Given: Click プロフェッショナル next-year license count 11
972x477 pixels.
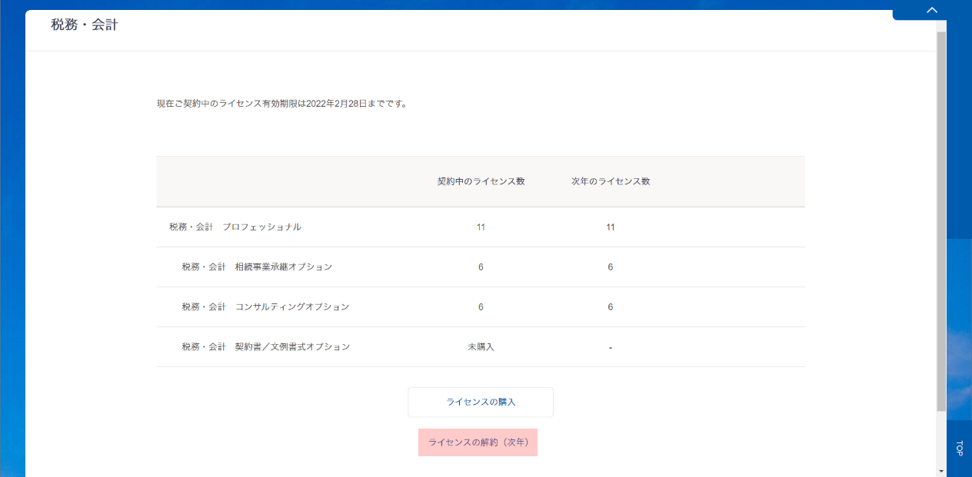Looking at the screenshot, I should 610,227.
